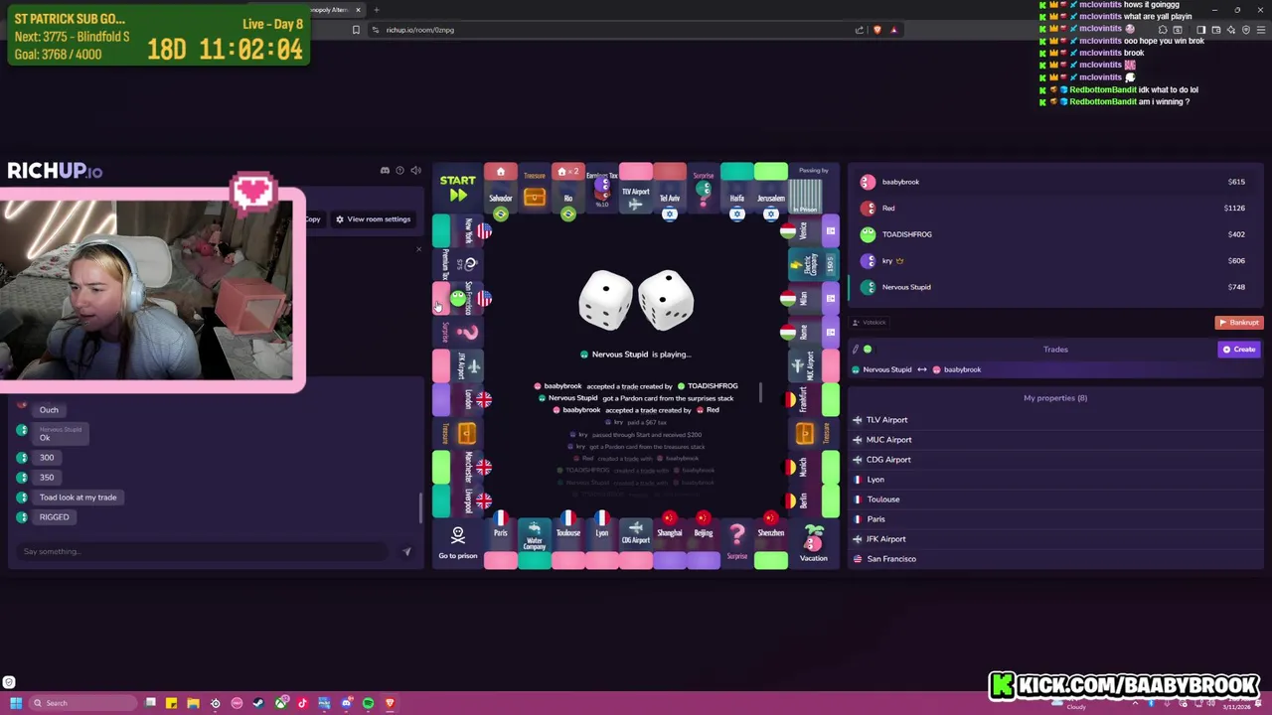Open the Treasure chest tile beside Salvador
The image size is (1272, 715).
(535, 190)
